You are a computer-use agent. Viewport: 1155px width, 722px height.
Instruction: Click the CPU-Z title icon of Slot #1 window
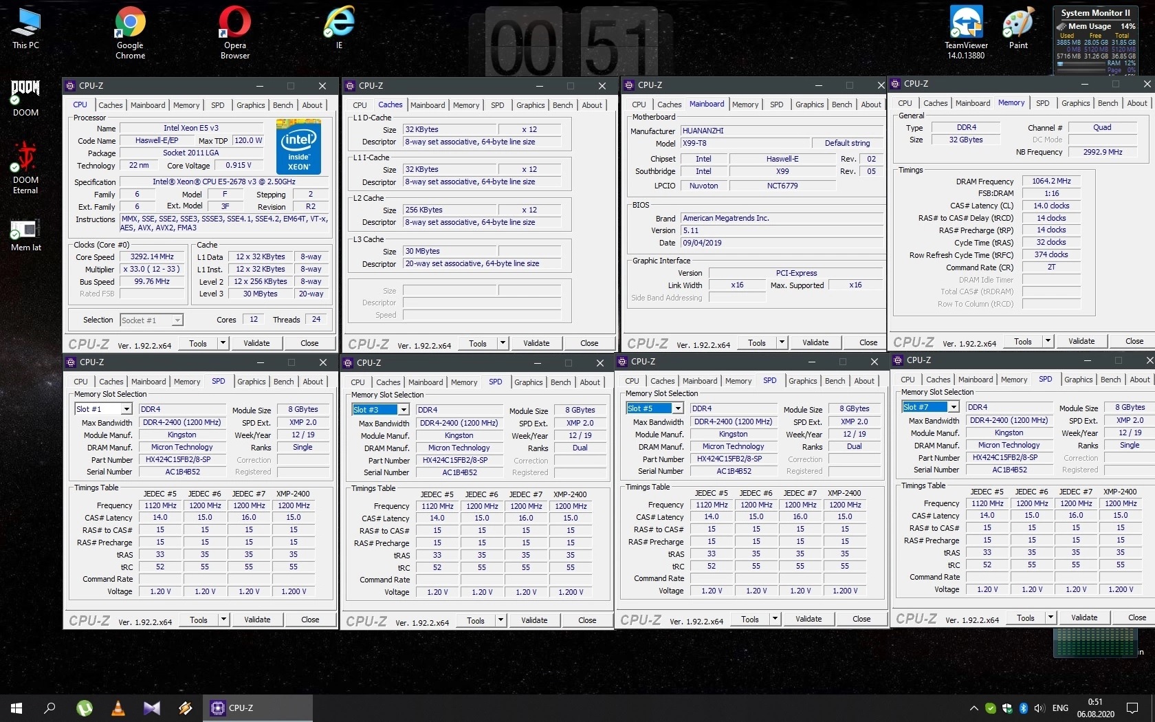(70, 362)
